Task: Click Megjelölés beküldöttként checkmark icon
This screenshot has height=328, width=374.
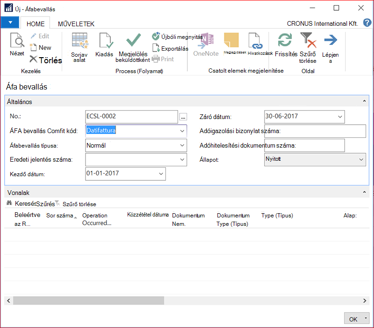Action: 134,40
